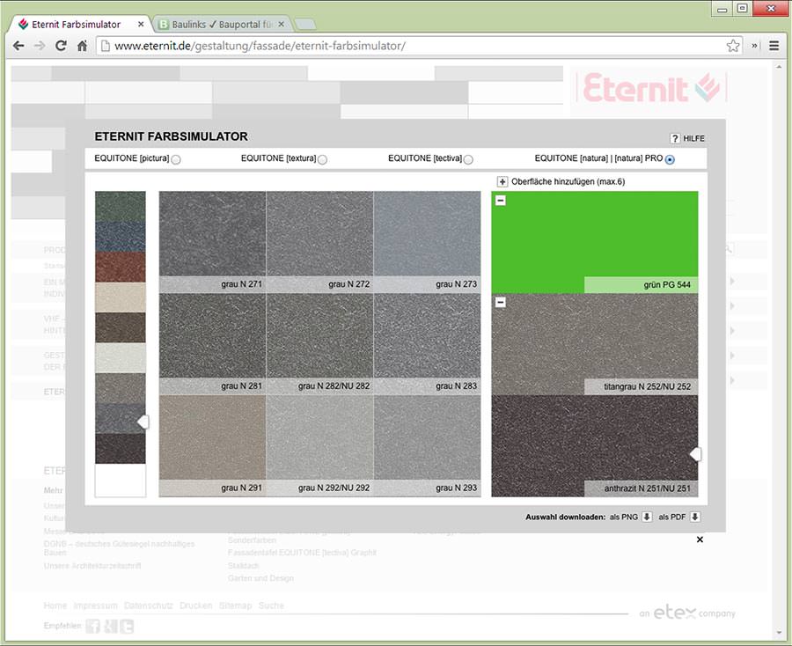Click the browser forward arrow

pos(40,46)
